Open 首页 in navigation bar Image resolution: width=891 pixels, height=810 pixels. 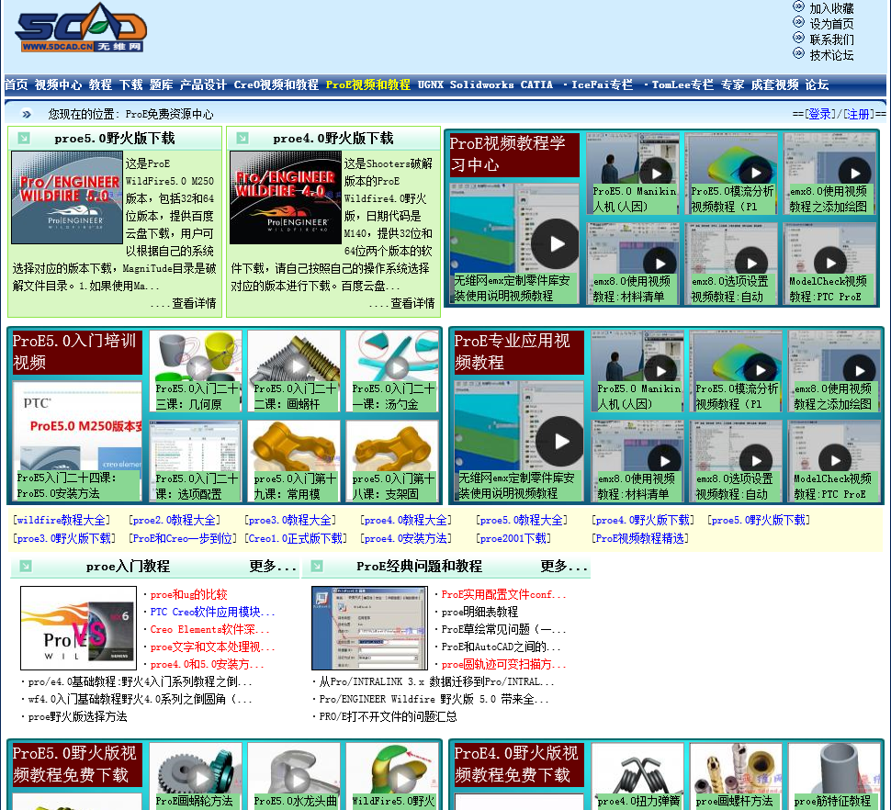(x=16, y=84)
